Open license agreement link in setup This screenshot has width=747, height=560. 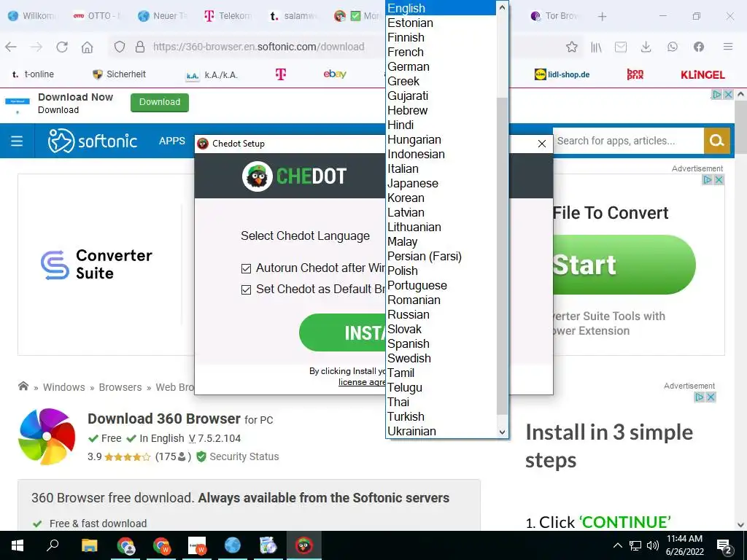362,382
